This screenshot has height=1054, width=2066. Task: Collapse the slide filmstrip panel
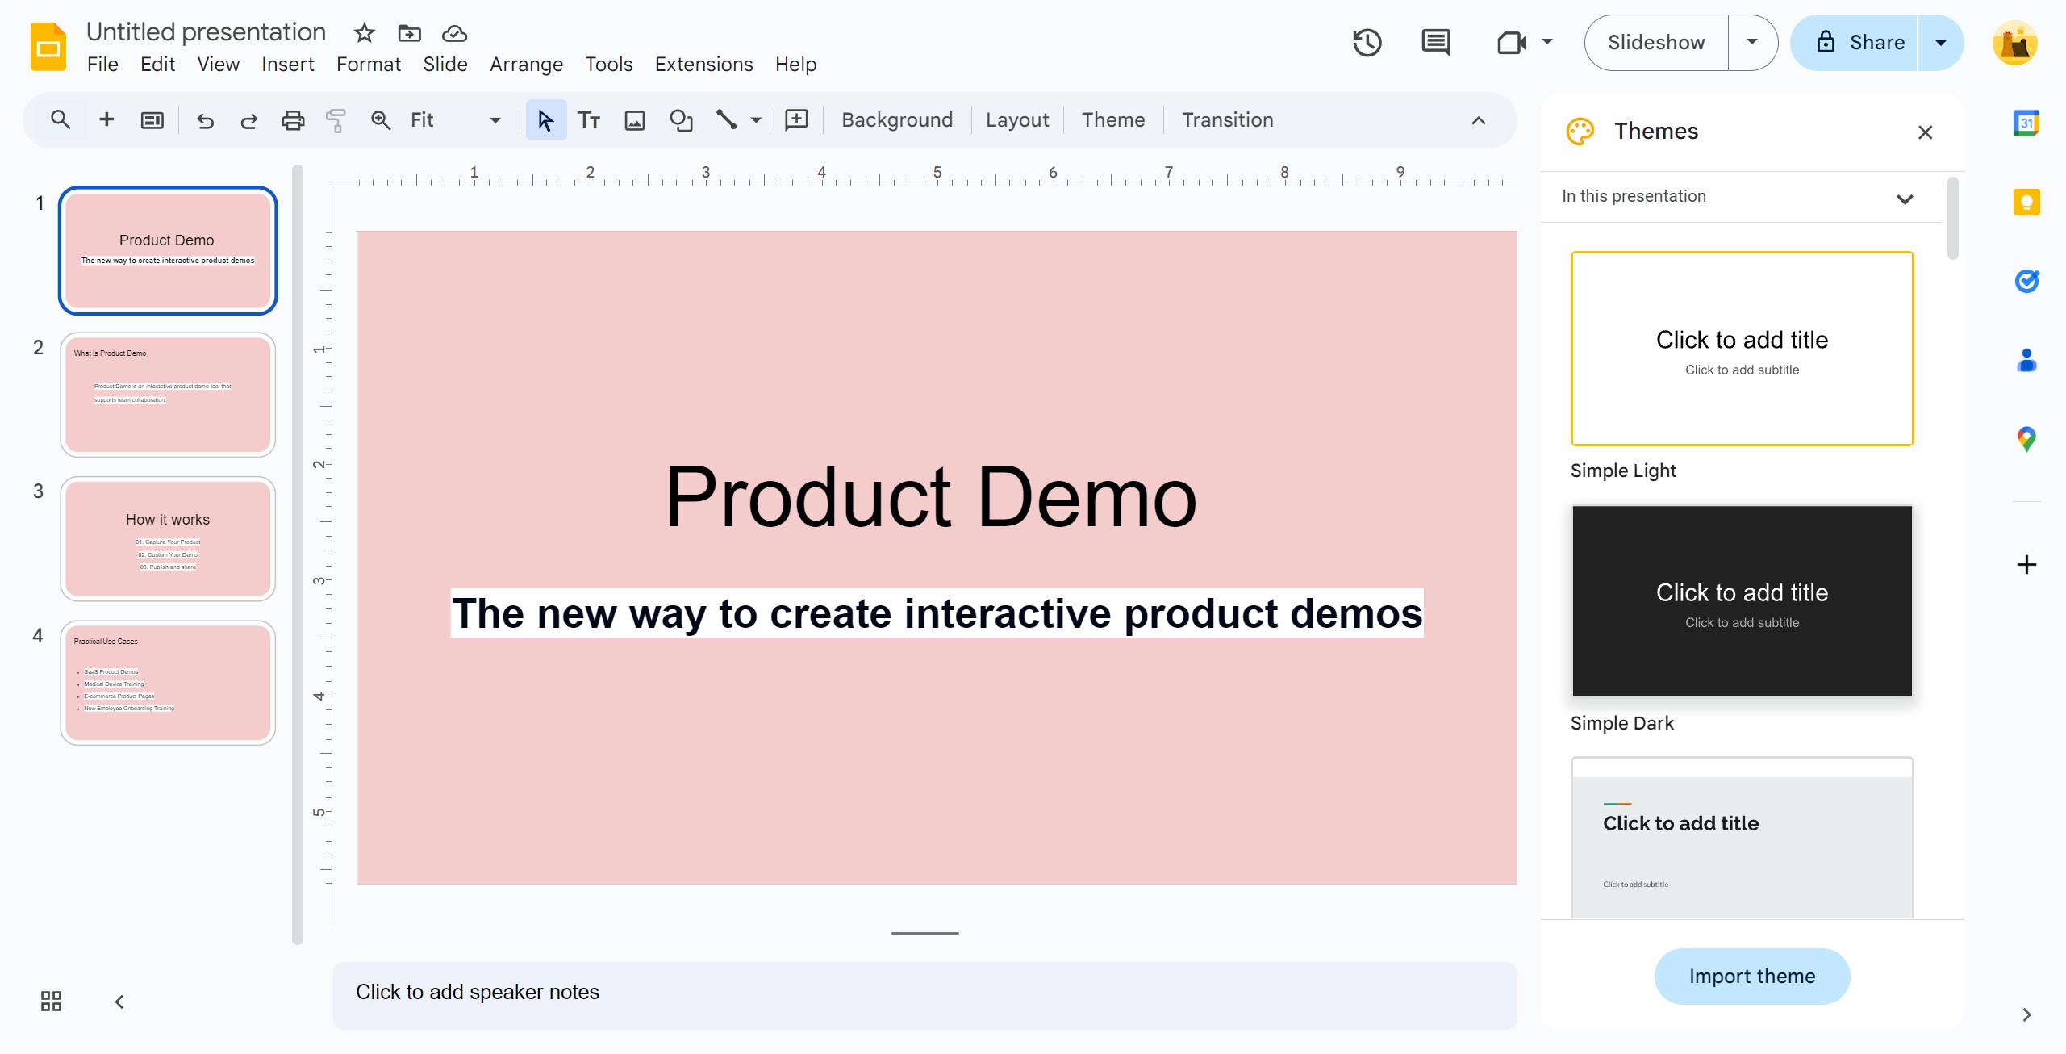click(x=119, y=1002)
